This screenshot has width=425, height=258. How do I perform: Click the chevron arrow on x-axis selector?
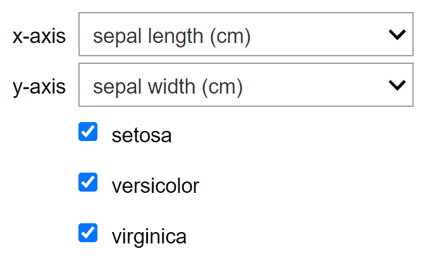pyautogui.click(x=397, y=35)
